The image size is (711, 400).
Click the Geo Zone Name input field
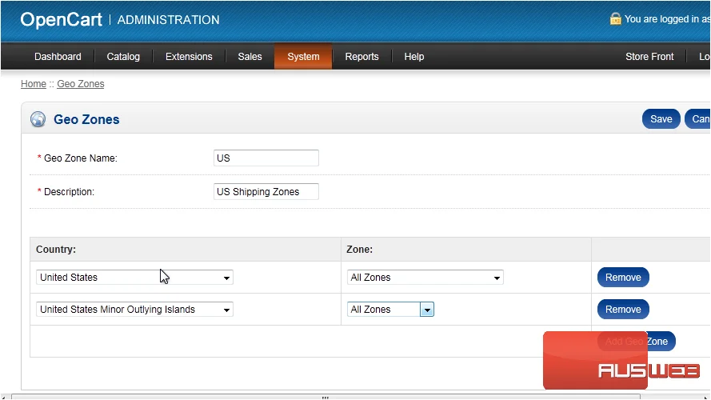click(x=266, y=158)
